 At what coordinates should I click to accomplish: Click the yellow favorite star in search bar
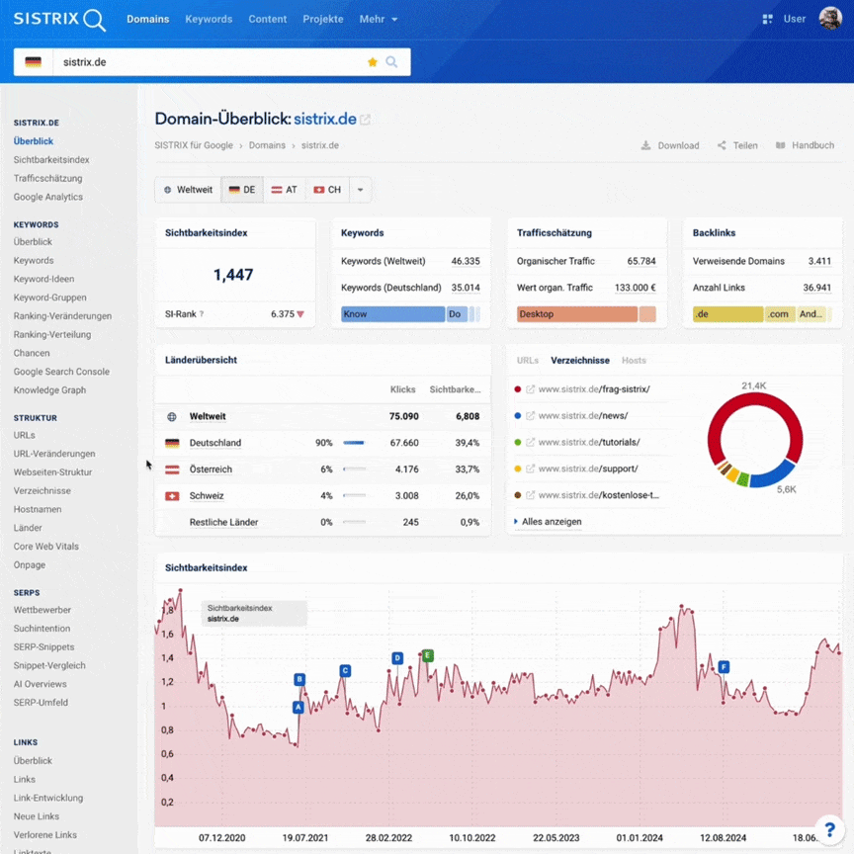coord(373,62)
